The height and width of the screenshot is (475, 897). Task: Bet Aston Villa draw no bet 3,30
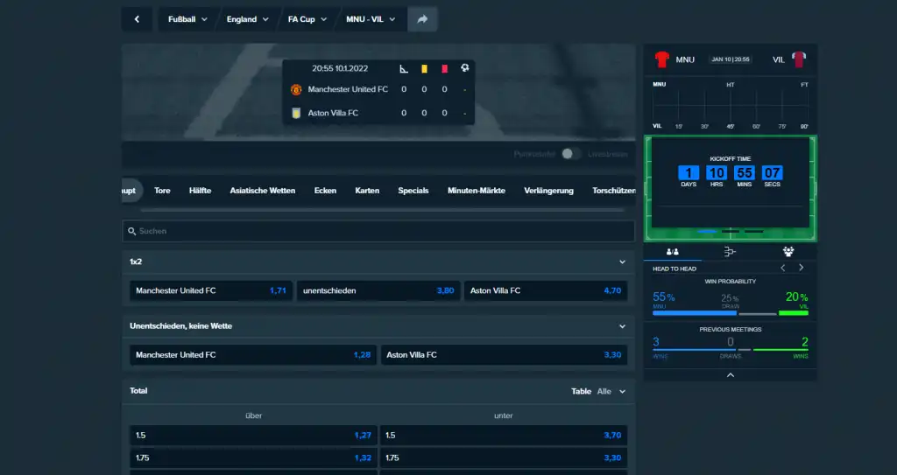[x=504, y=355]
